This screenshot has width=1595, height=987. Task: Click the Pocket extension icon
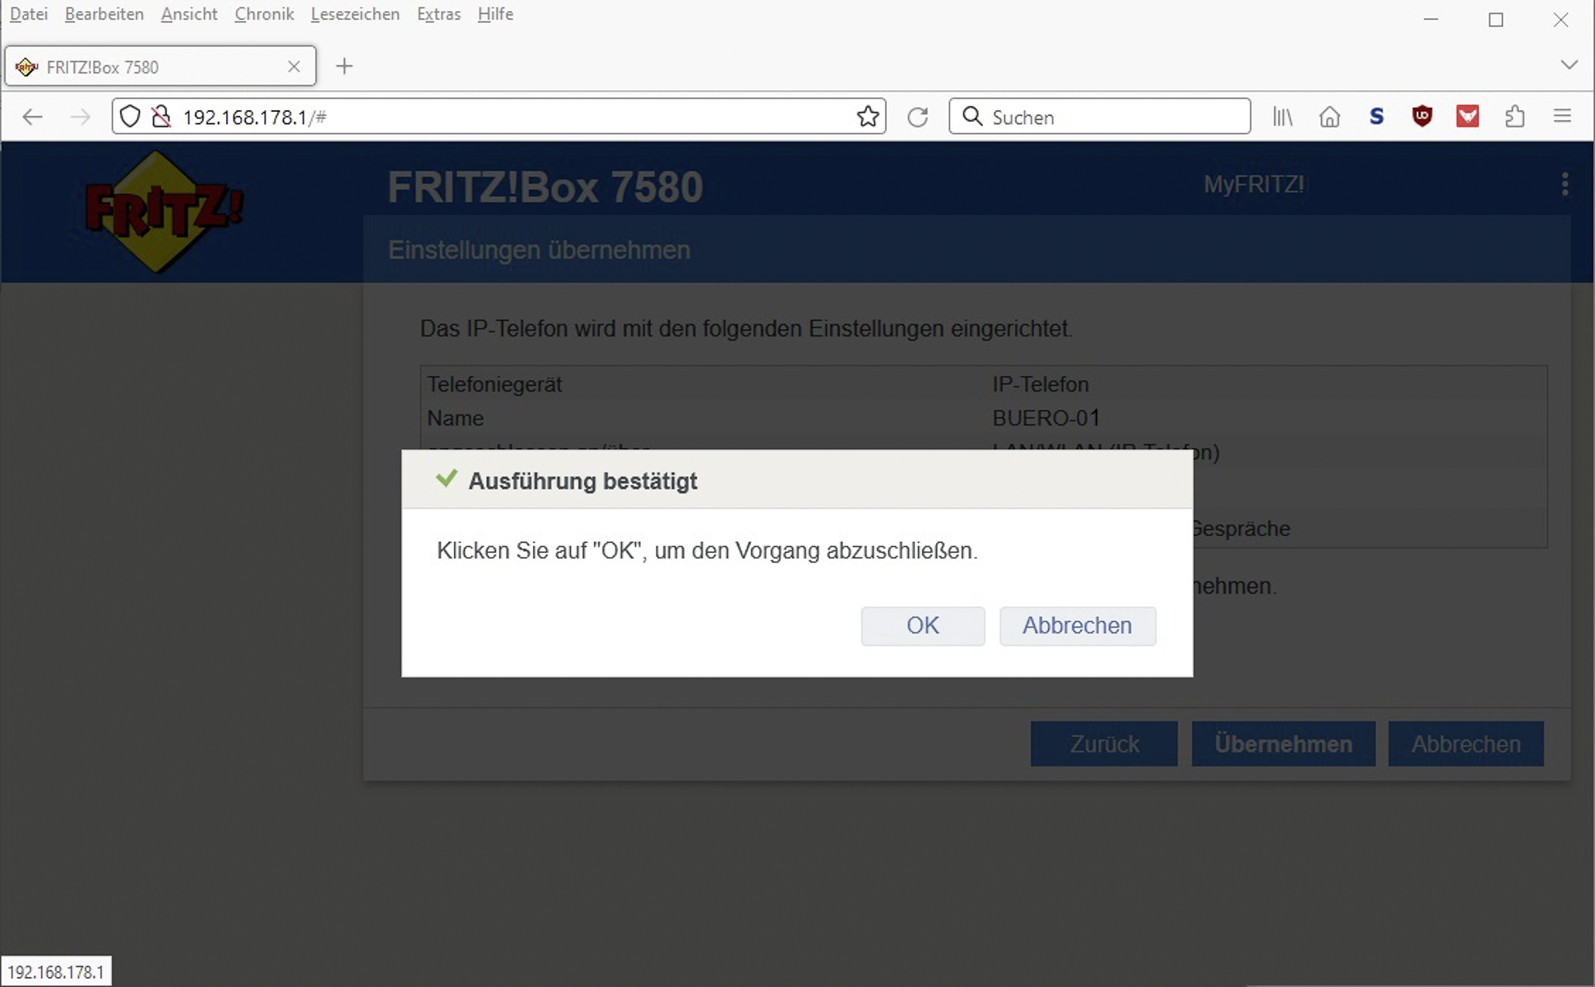(1467, 117)
